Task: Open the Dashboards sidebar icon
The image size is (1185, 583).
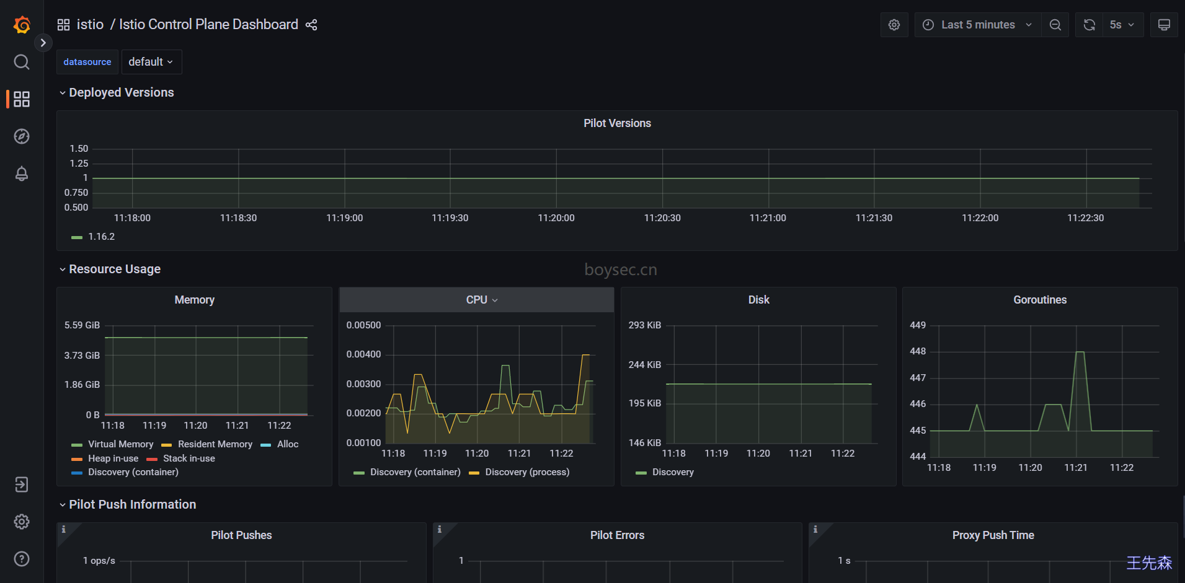Action: coord(22,99)
